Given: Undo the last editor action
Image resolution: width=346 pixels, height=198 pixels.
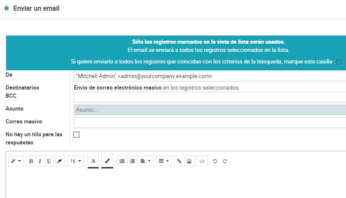Looking at the screenshot, I should pos(215,161).
